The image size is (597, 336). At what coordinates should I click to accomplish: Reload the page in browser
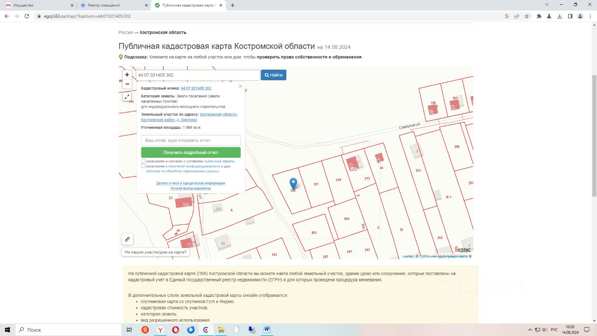click(27, 16)
